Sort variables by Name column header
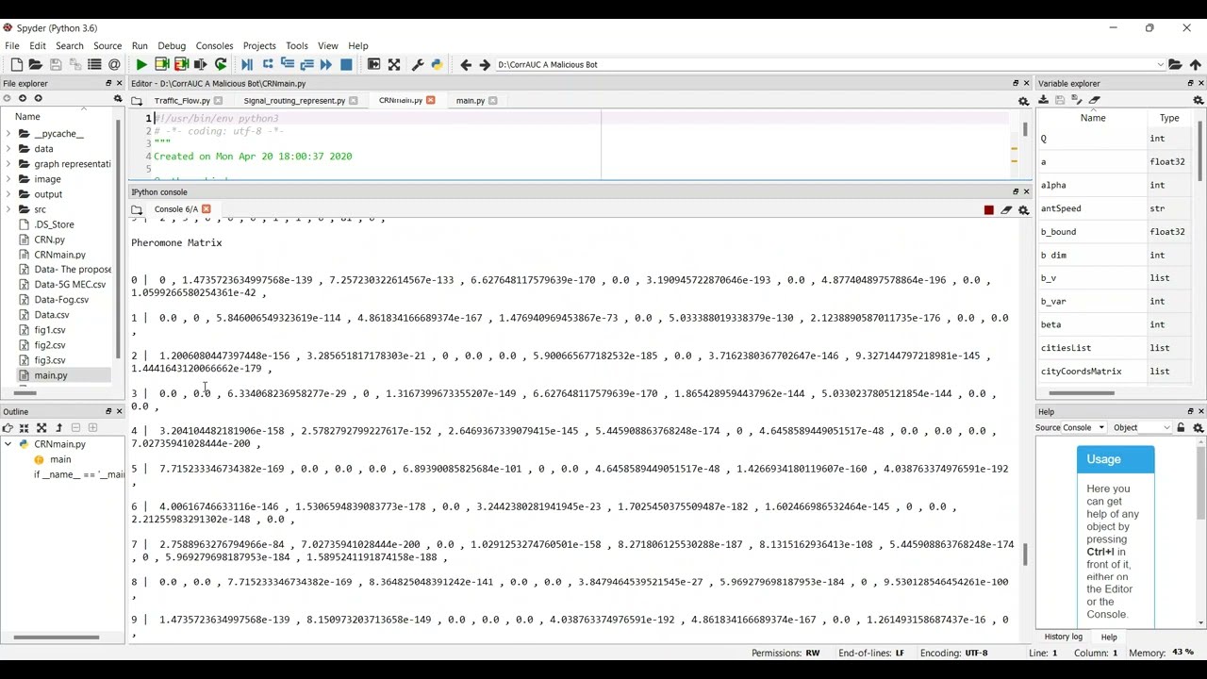 1092,118
